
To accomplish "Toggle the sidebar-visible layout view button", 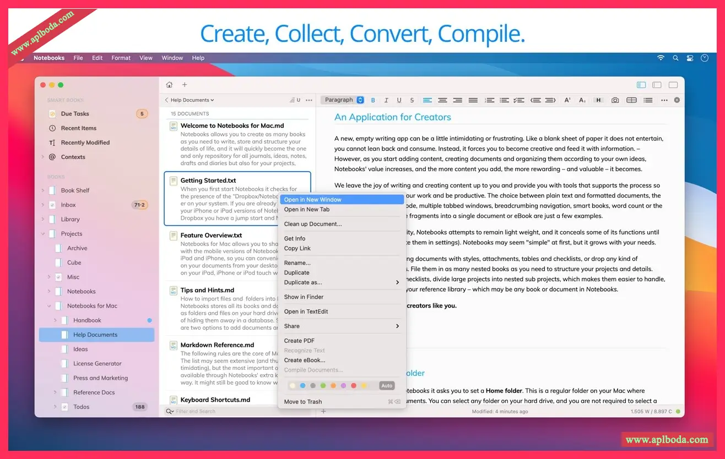I will [x=641, y=85].
